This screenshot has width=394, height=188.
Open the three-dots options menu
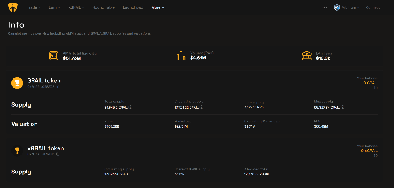pos(325,7)
